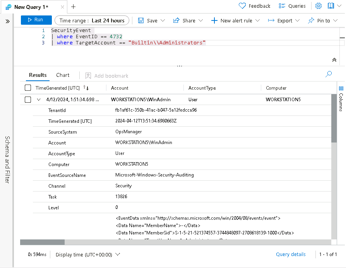Open Query details link
This screenshot has width=346, height=268.
[x=291, y=254]
